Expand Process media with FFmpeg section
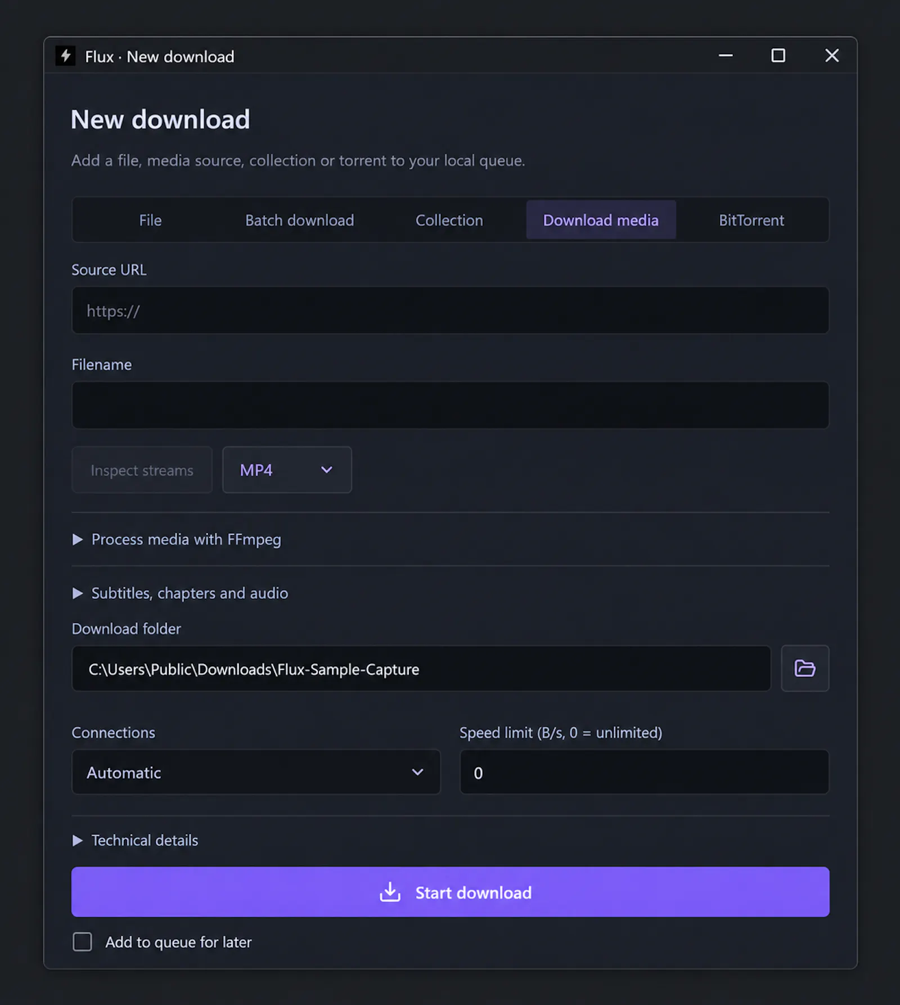Viewport: 900px width, 1005px height. (177, 539)
